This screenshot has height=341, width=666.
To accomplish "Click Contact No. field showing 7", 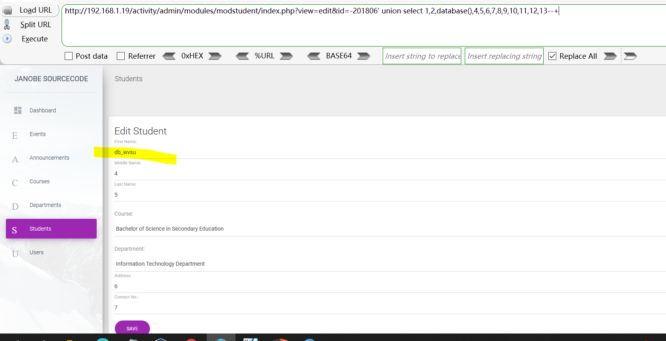I will pos(390,307).
